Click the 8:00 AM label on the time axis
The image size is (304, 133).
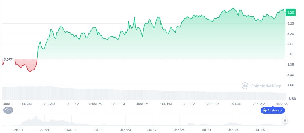49,104
